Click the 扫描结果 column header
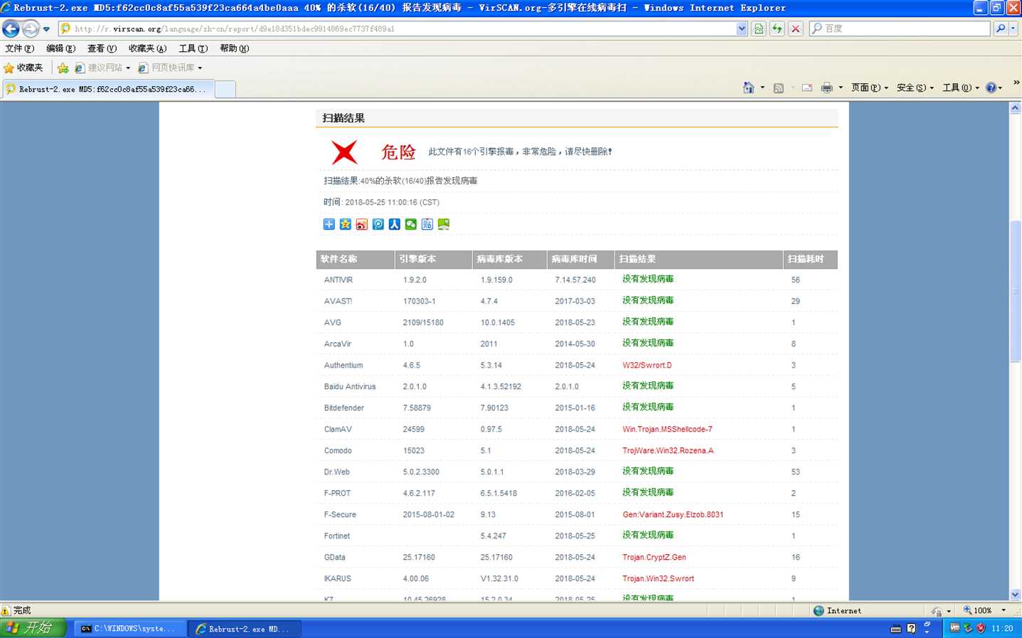 tap(698, 260)
